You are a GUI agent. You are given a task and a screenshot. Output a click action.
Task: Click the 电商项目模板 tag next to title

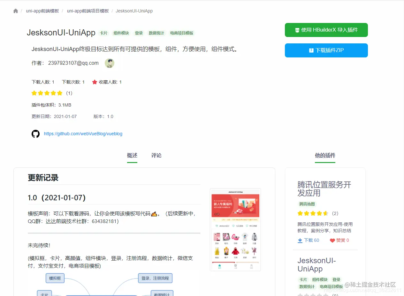coord(182,33)
